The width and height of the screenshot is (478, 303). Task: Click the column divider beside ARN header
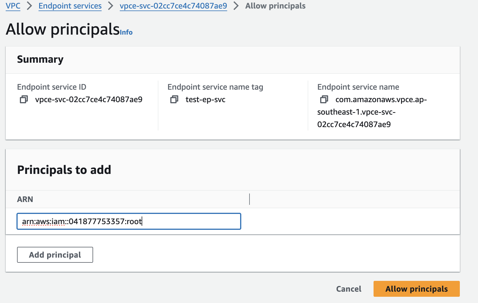point(250,199)
